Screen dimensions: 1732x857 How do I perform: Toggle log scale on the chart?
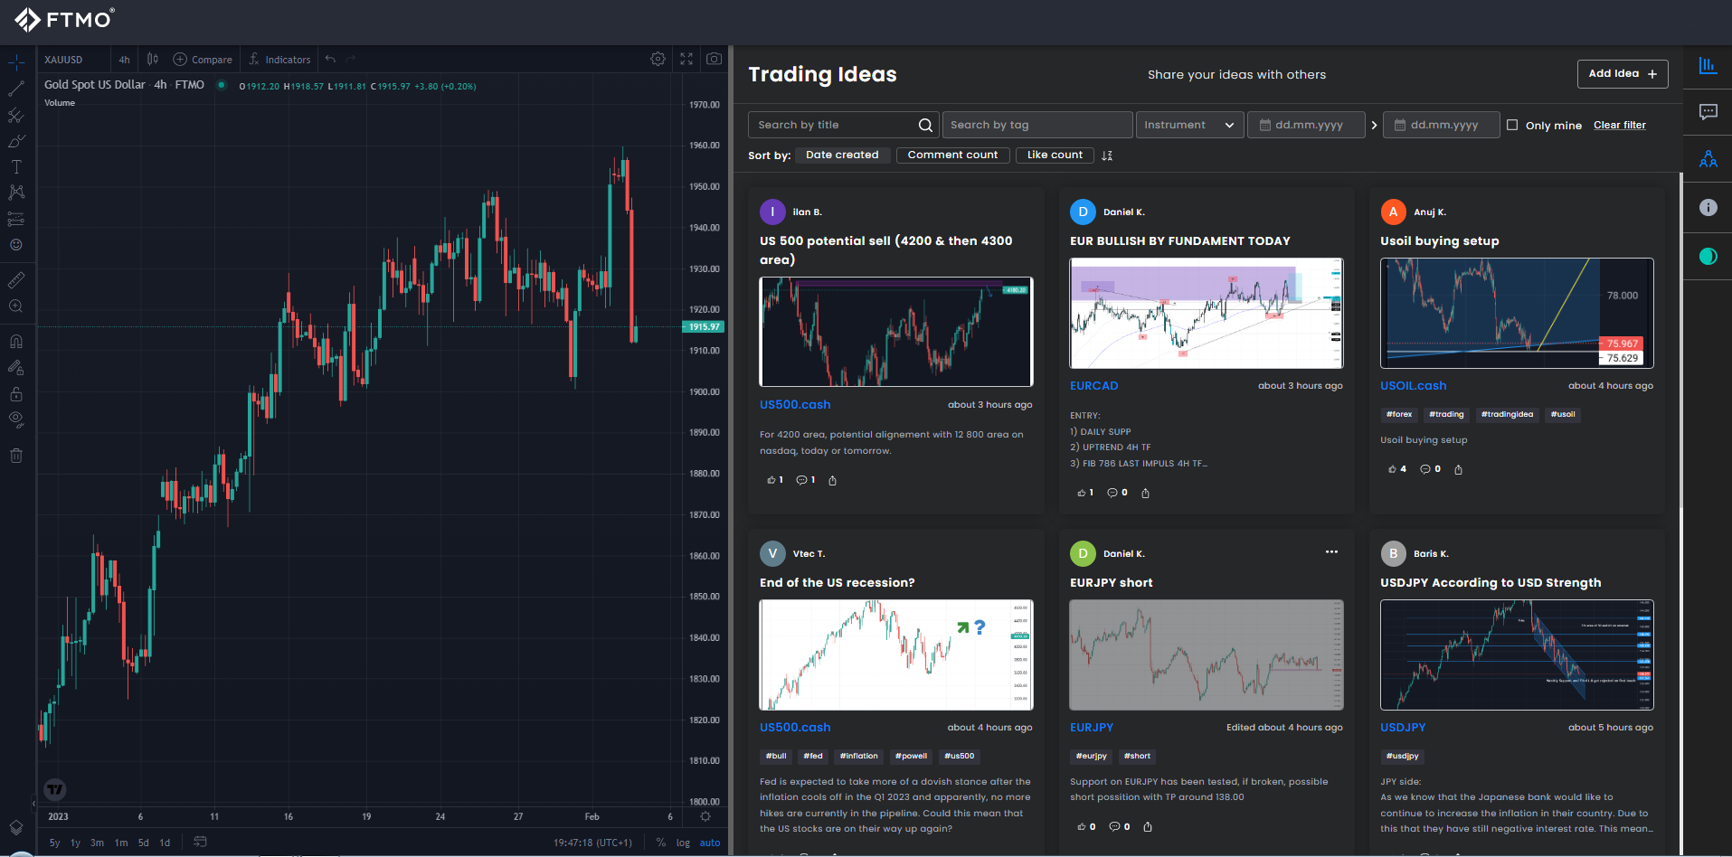(683, 843)
